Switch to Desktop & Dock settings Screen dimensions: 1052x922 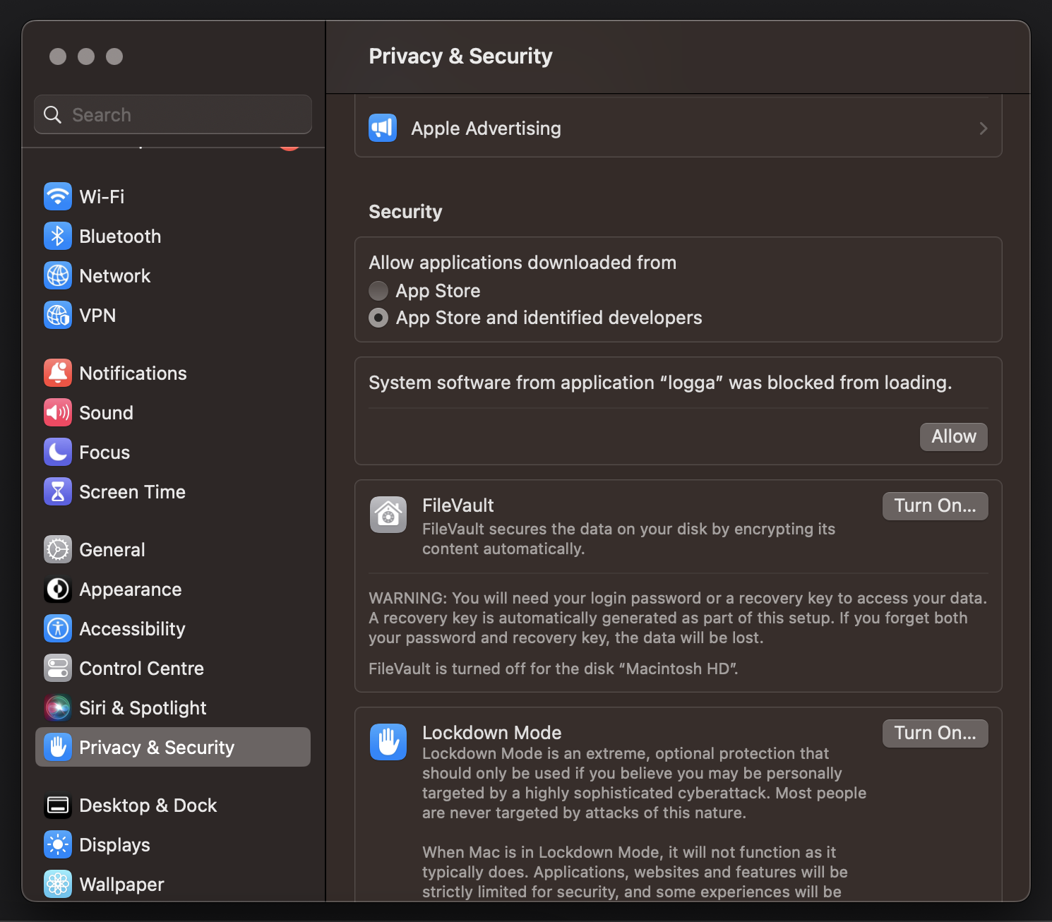(57, 805)
